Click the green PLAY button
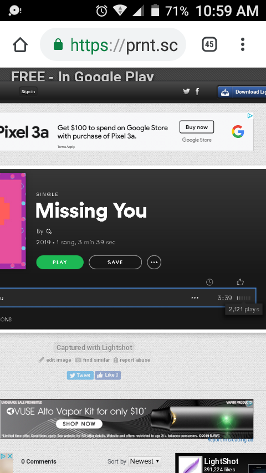266x473 pixels. coord(60,262)
